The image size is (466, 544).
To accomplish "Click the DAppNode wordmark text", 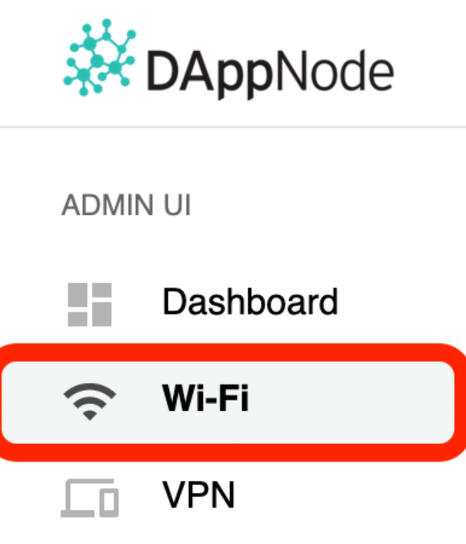I will [270, 74].
